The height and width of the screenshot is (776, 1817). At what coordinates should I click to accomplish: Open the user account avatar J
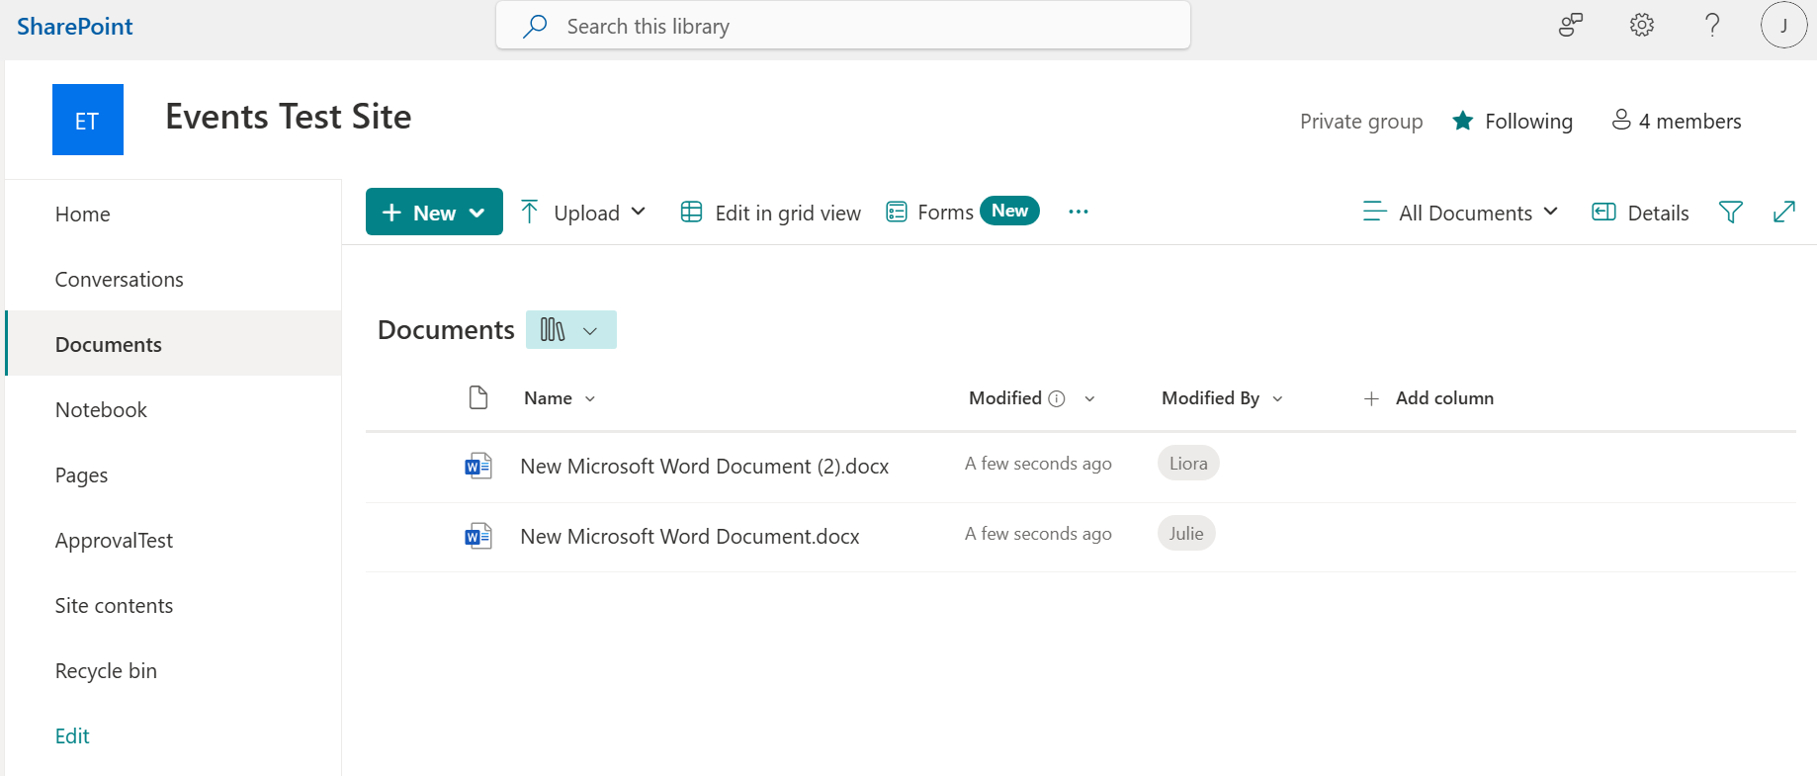coord(1783,25)
